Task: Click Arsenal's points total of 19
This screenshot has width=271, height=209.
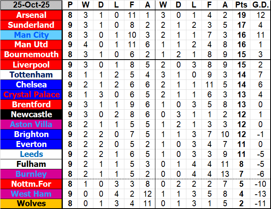Action: click(241, 15)
